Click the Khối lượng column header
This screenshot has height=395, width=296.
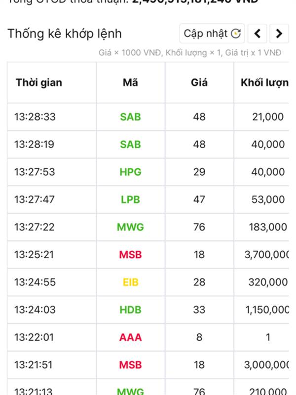coord(264,82)
